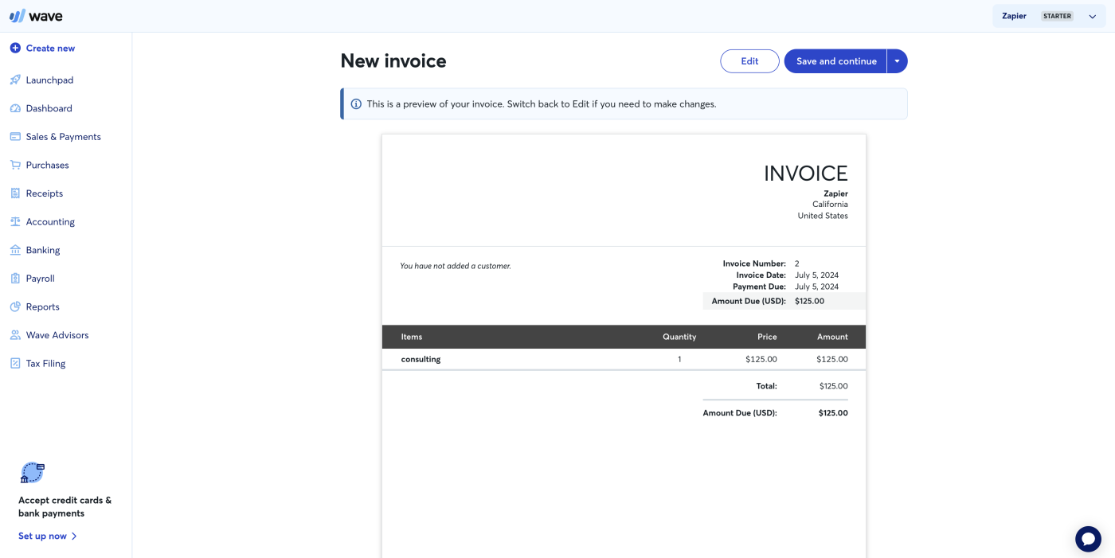
Task: Click the credit card payments illustration
Action: coord(32,473)
